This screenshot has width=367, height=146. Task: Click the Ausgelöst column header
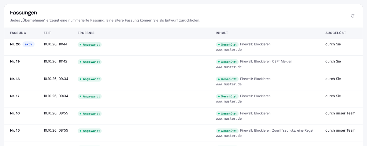pyautogui.click(x=336, y=33)
